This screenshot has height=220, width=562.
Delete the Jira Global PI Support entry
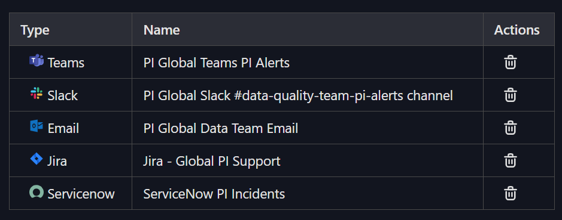tap(510, 161)
